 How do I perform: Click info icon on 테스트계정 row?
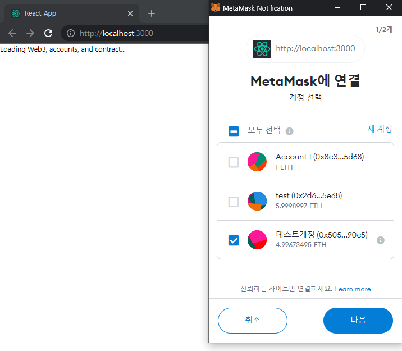[381, 240]
